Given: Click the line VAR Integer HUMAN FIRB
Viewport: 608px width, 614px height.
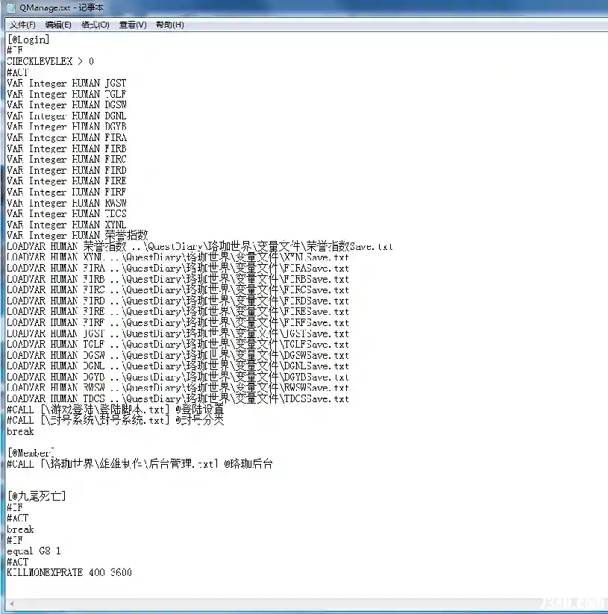Looking at the screenshot, I should pos(66,148).
